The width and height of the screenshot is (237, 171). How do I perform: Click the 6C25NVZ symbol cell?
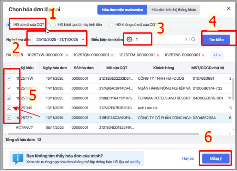coord(24,128)
